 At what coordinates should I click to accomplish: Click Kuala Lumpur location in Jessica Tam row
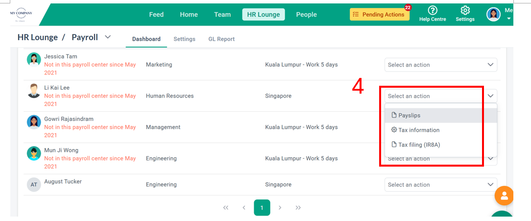(x=301, y=64)
